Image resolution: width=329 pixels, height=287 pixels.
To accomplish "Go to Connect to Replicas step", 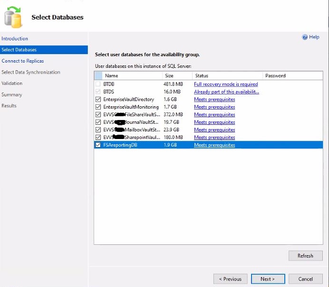I will coord(22,61).
